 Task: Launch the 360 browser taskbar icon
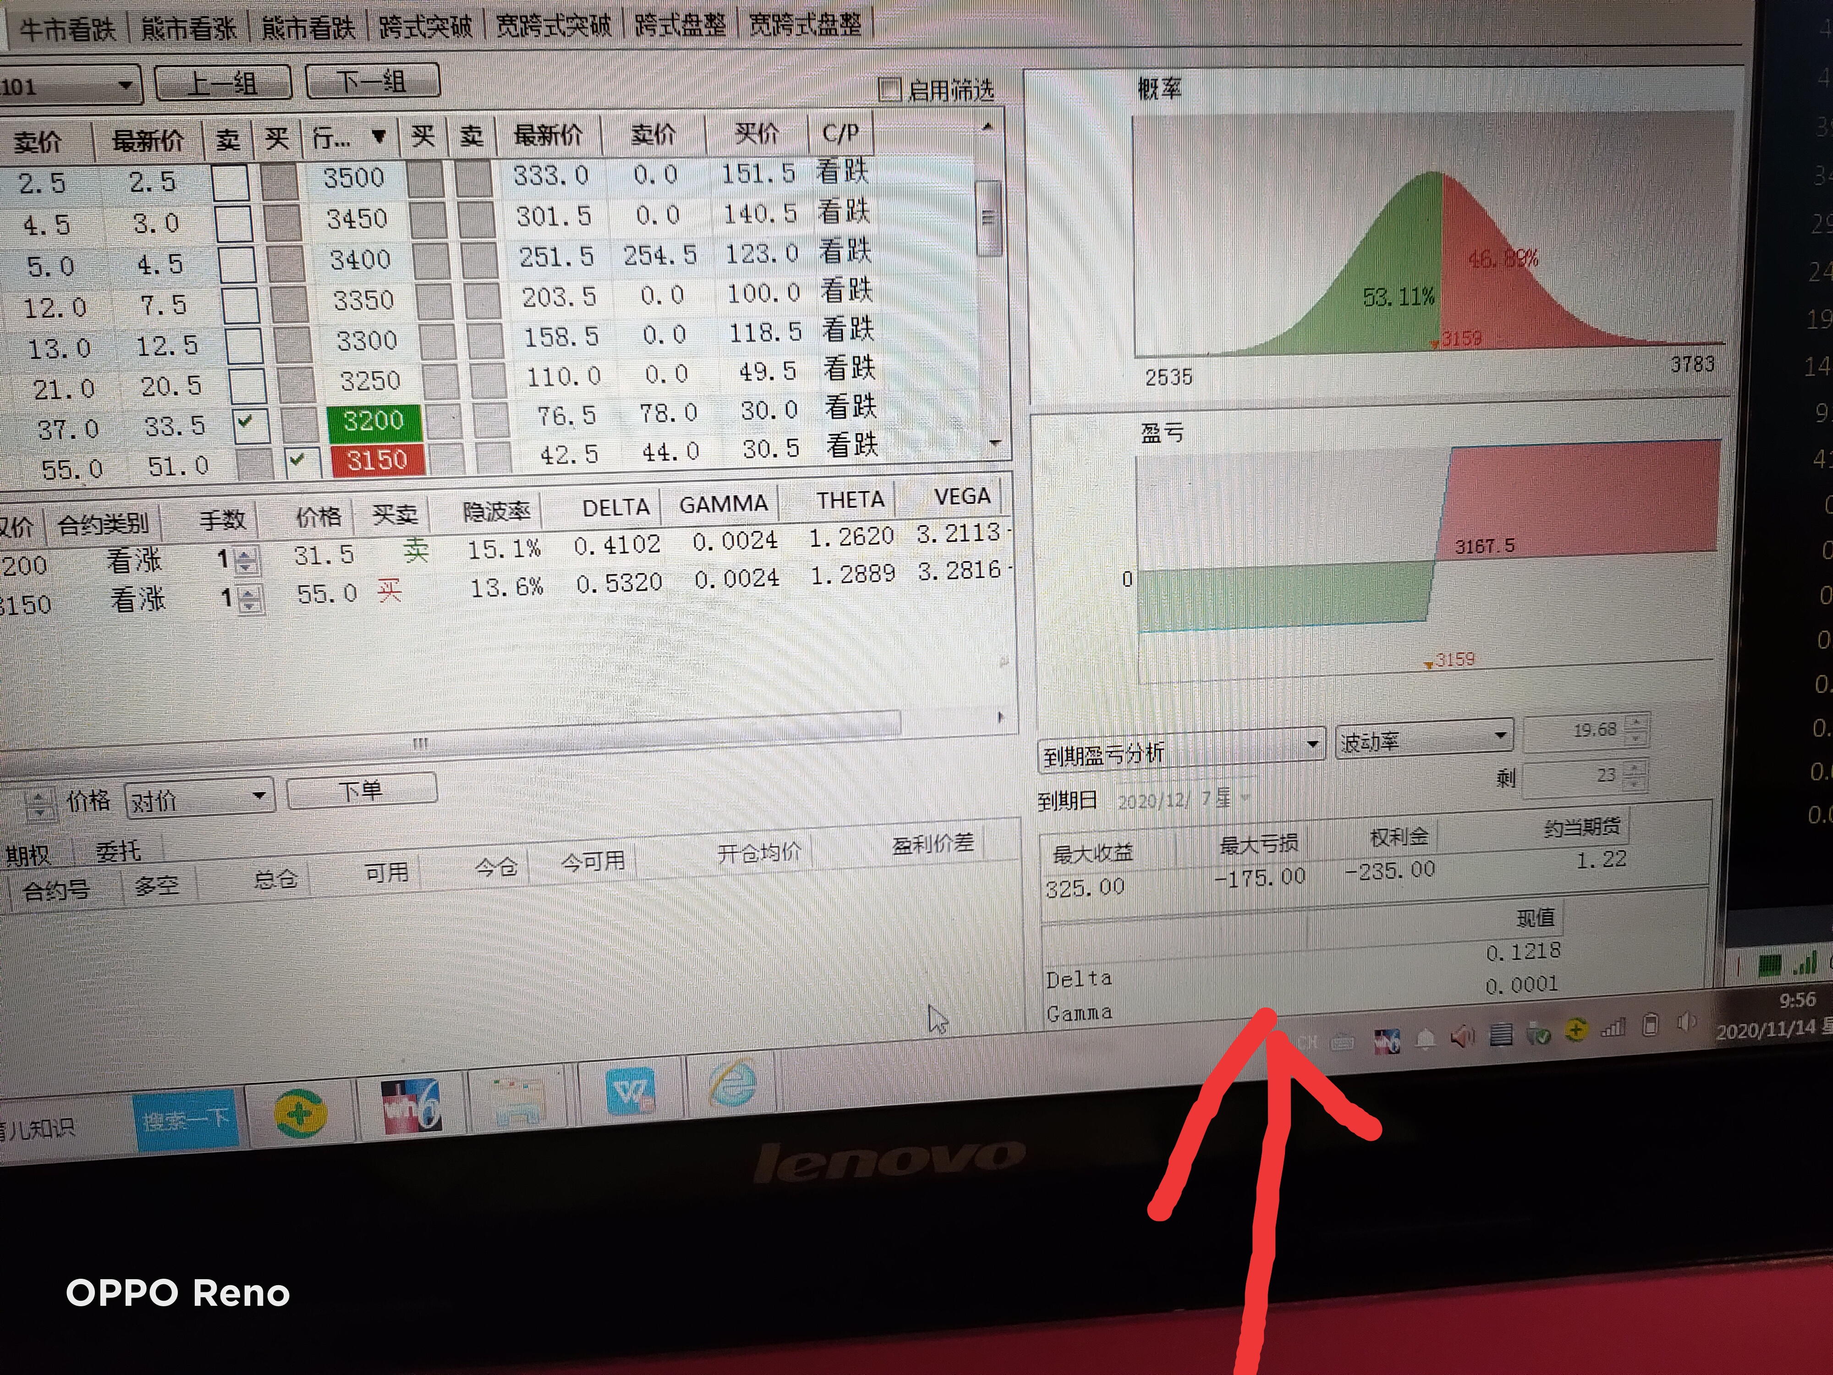300,1113
